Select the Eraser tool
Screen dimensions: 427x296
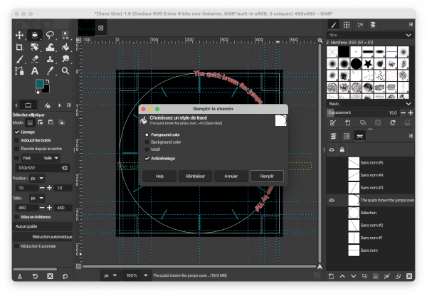pos(35,59)
